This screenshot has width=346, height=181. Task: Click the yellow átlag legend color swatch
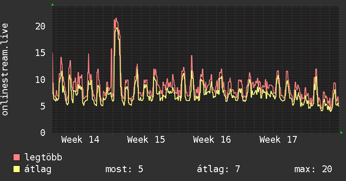(16, 169)
